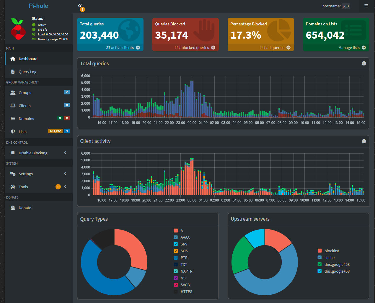375x303 pixels.
Task: Open the hamburger menu at top right
Action: (366, 6)
